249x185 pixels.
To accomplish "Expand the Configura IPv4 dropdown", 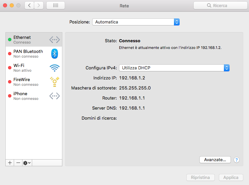I will (174, 68).
